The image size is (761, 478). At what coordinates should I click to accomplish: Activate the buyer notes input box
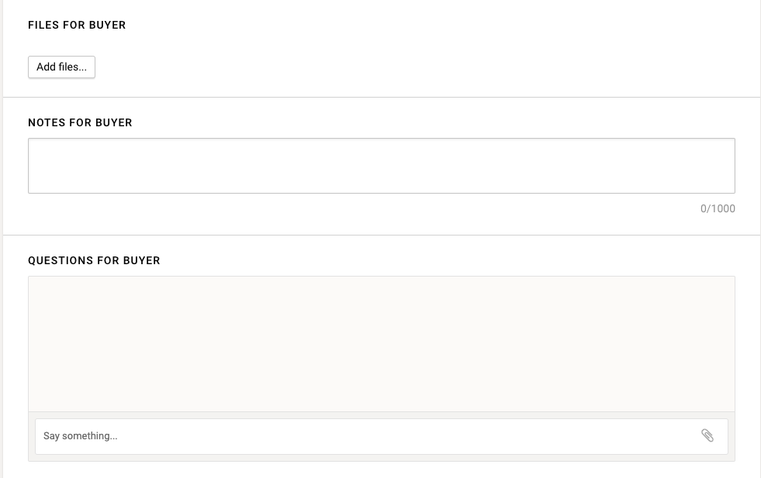[381, 166]
